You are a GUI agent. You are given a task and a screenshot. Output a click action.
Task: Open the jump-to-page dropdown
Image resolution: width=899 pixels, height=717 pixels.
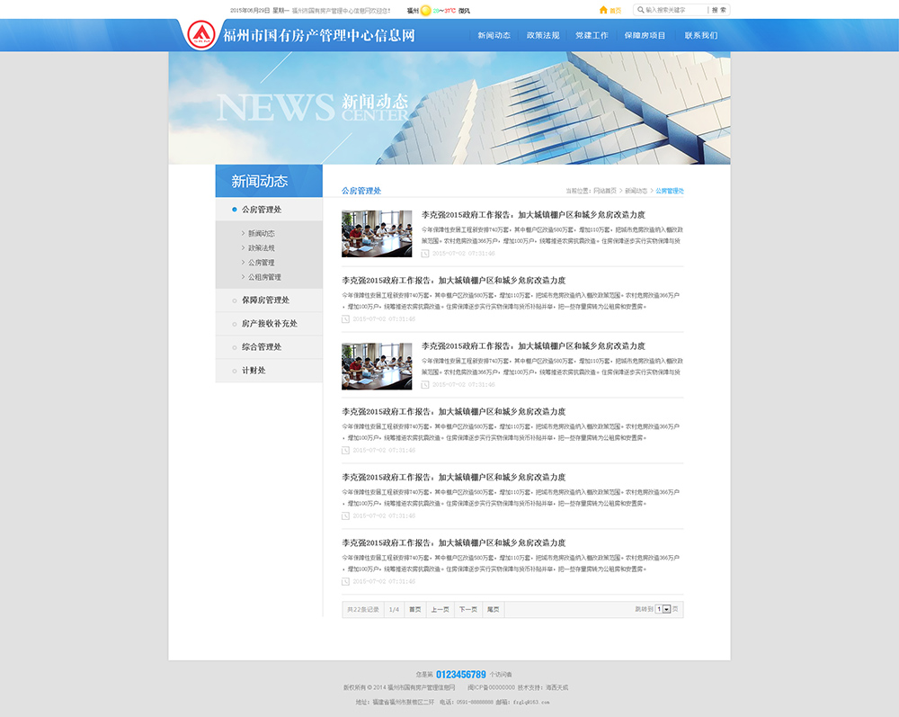point(666,609)
